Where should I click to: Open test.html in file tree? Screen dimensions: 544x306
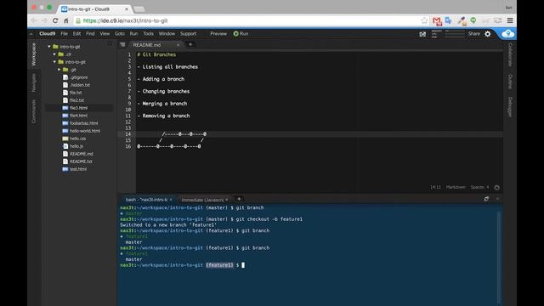pos(78,169)
